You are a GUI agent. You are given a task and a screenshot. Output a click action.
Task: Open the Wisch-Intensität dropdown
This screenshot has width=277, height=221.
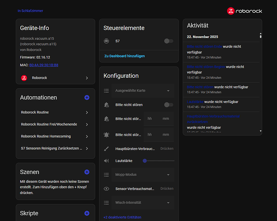pyautogui.click(x=142, y=202)
